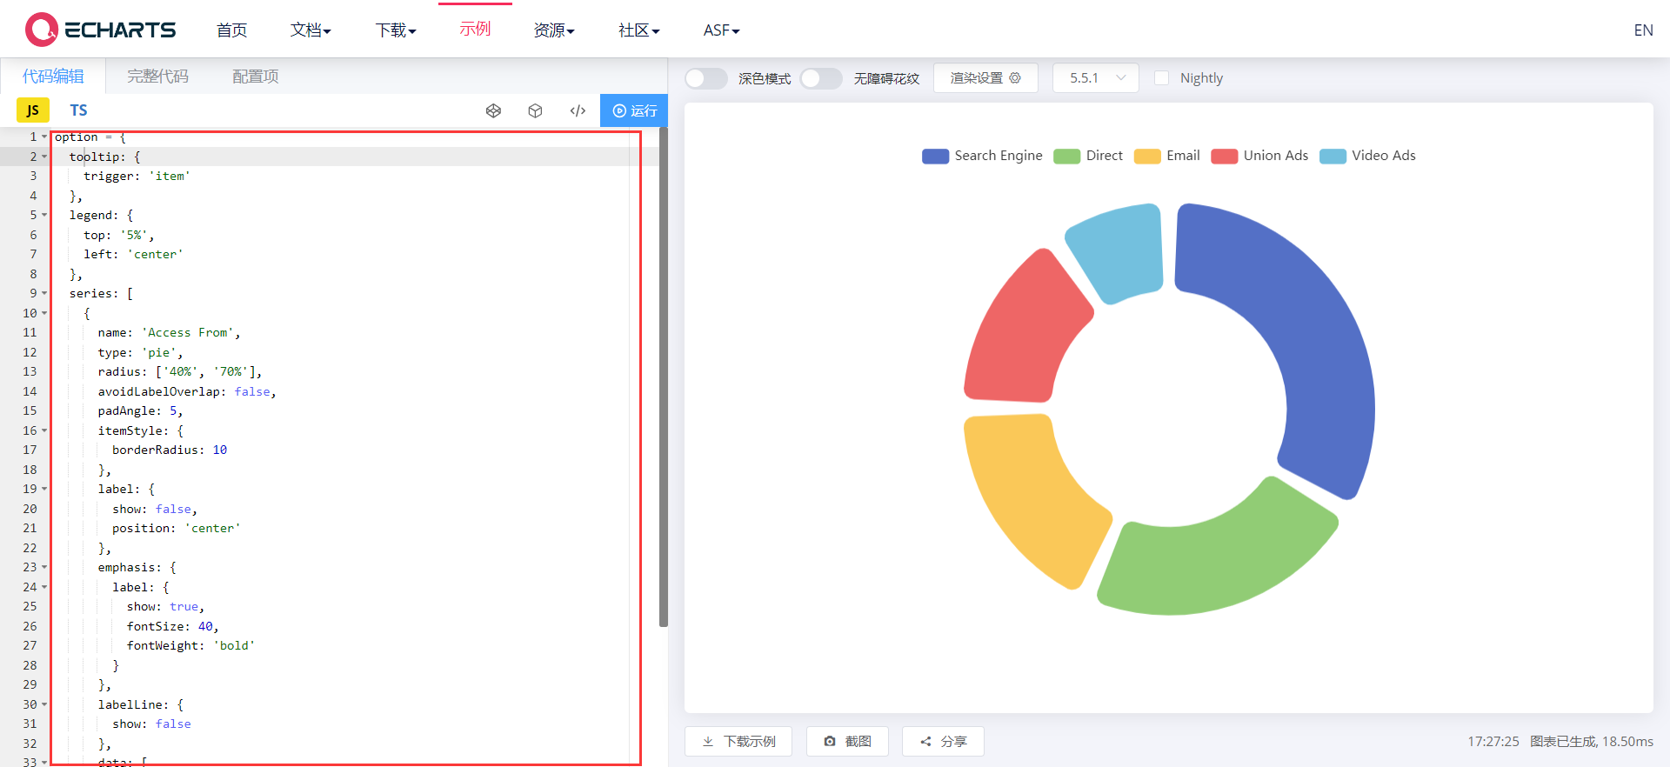
Task: Open the 资源 dropdown menu
Action: [x=554, y=30]
